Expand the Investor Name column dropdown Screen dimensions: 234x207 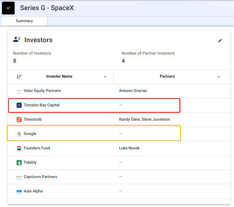point(105,76)
